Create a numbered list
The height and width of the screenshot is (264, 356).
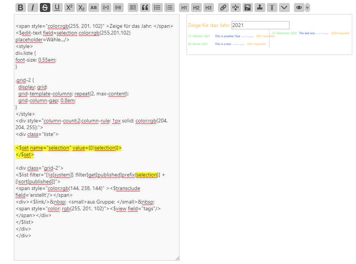[170, 8]
